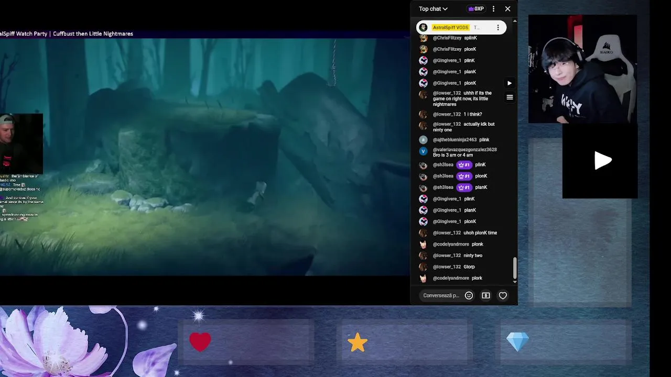
Task: Click the AstralSpiff VODS channel avatar
Action: tap(424, 27)
